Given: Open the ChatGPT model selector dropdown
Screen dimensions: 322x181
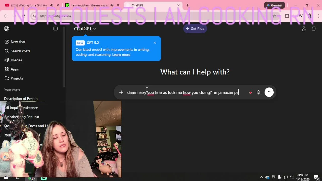Looking at the screenshot, I should coord(85,29).
